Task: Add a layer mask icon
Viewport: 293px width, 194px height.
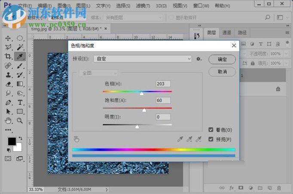Action: point(241,188)
